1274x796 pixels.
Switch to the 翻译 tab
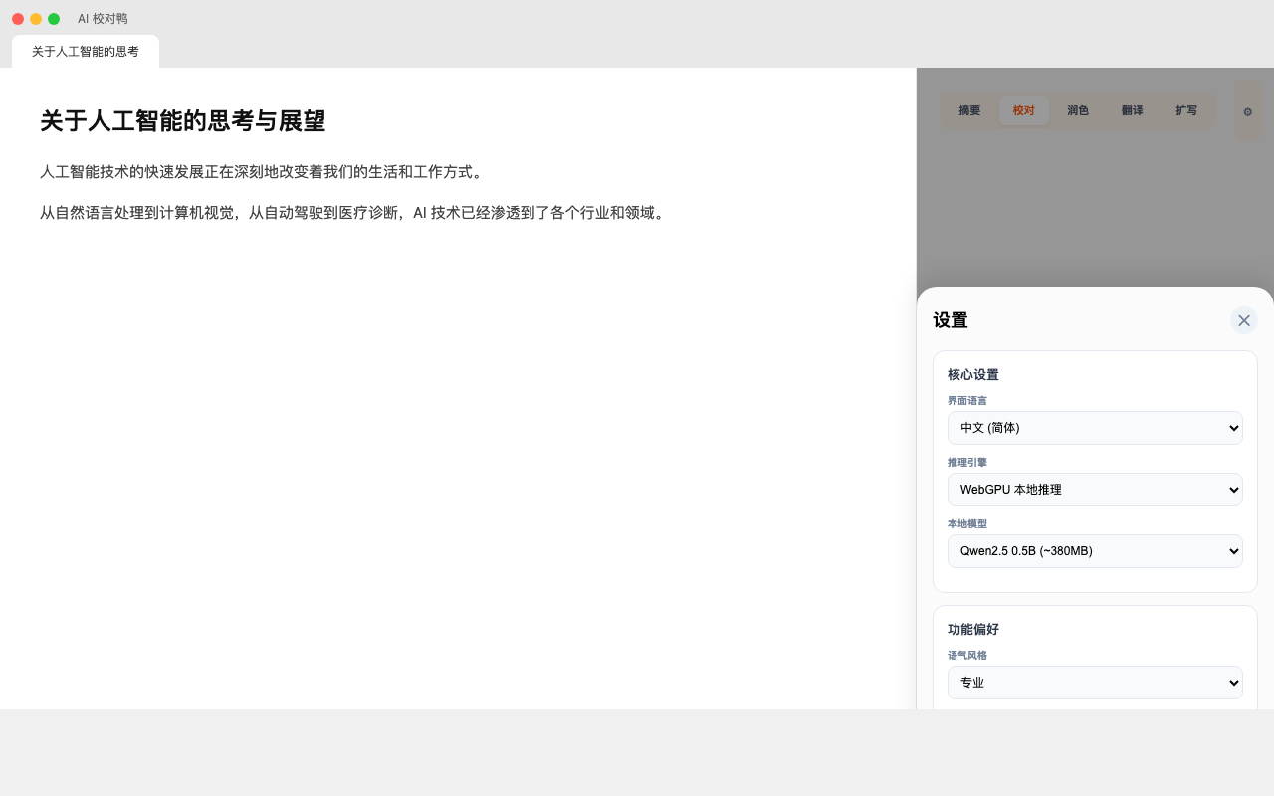(1132, 110)
